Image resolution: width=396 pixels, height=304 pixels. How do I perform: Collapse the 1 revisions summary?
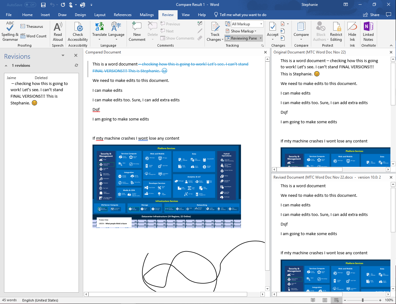[6, 65]
